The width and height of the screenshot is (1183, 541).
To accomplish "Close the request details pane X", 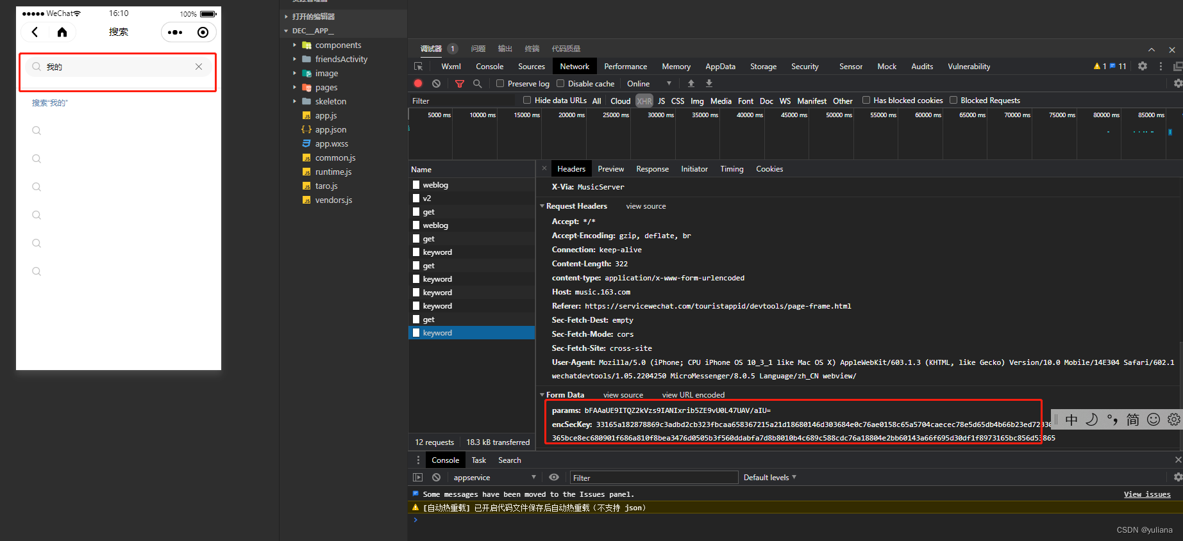I will pos(544,168).
